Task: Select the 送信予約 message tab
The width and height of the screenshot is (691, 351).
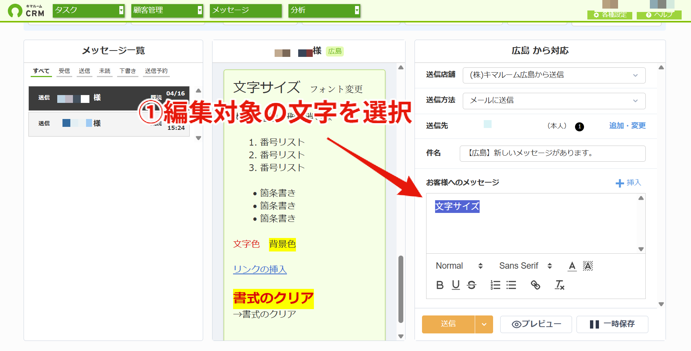Action: [156, 71]
